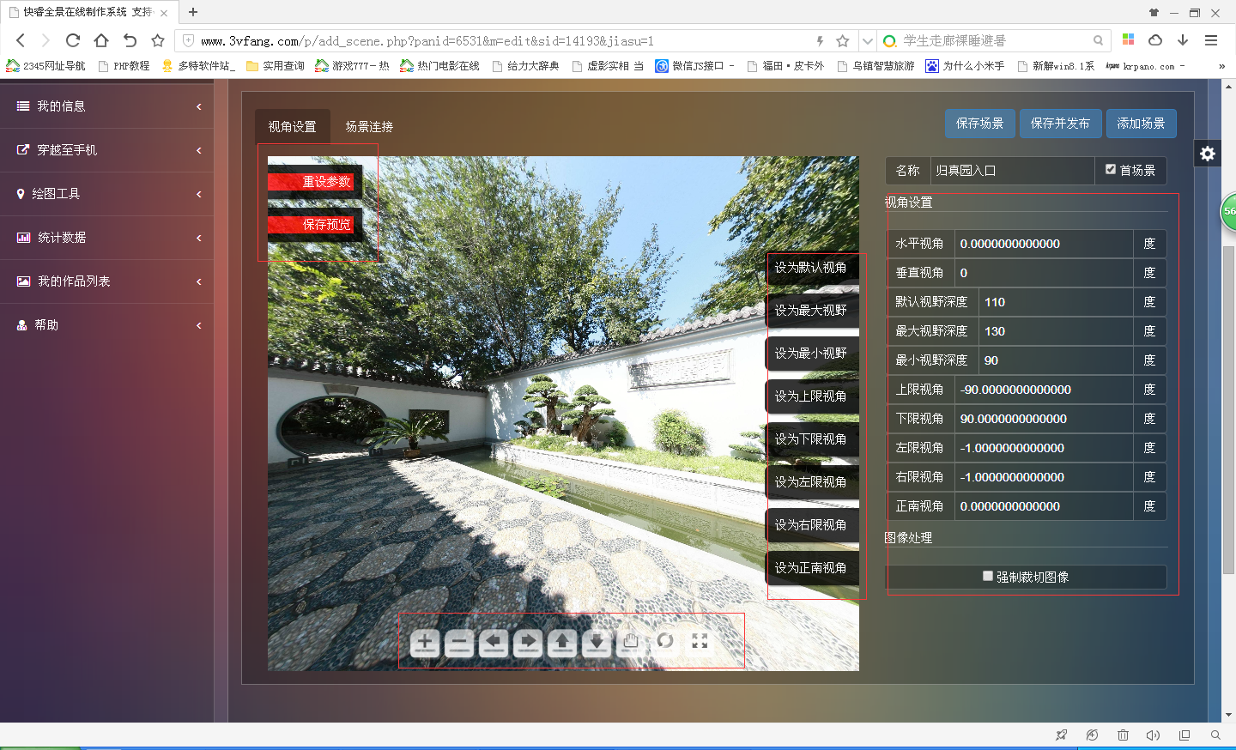1236x750 pixels.
Task: Rotate panorama view right with the arrow
Action: (x=528, y=642)
